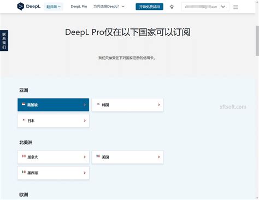Choose the 日本 country card
This screenshot has height=200, width=259.
(54, 121)
